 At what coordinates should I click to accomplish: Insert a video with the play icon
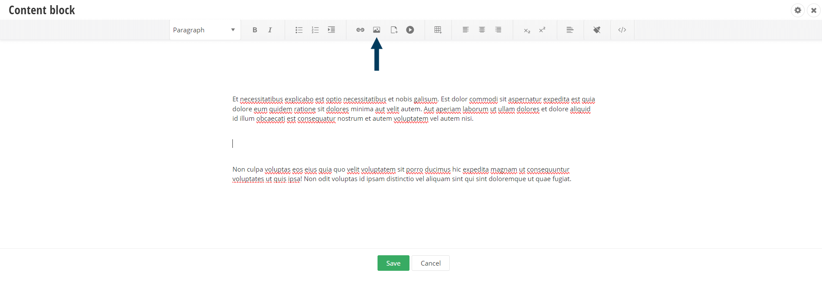pyautogui.click(x=410, y=30)
